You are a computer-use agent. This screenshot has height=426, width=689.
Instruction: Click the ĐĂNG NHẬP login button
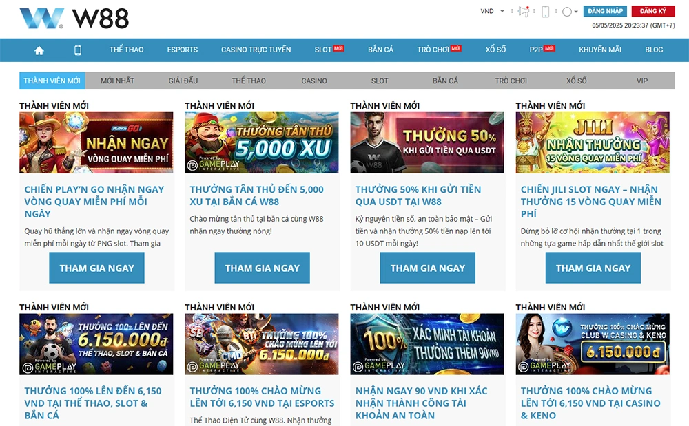tap(605, 11)
